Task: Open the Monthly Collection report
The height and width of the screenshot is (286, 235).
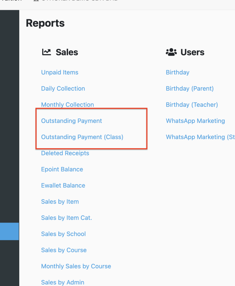Action: pos(67,105)
